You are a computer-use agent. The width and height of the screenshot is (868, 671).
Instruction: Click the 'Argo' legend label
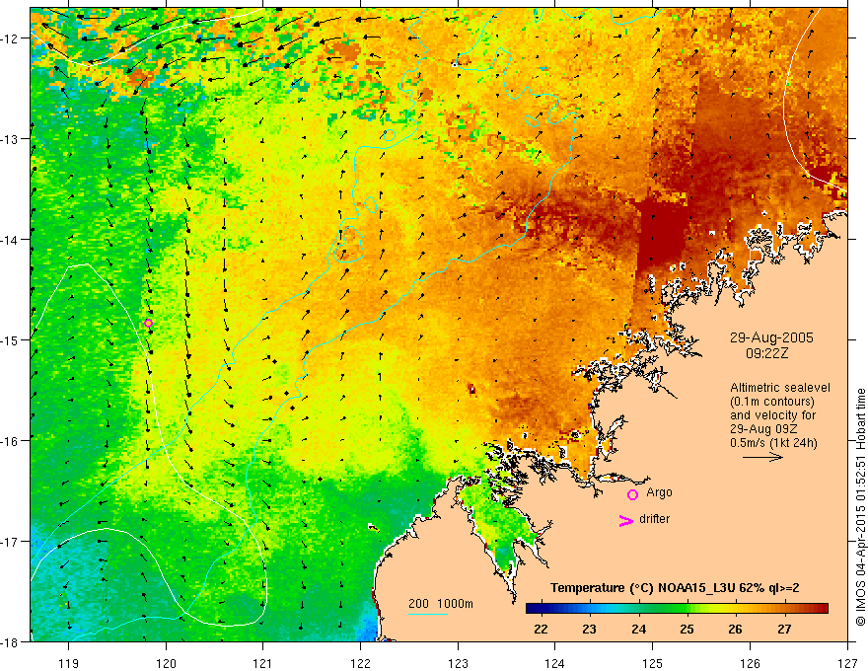[x=659, y=492]
